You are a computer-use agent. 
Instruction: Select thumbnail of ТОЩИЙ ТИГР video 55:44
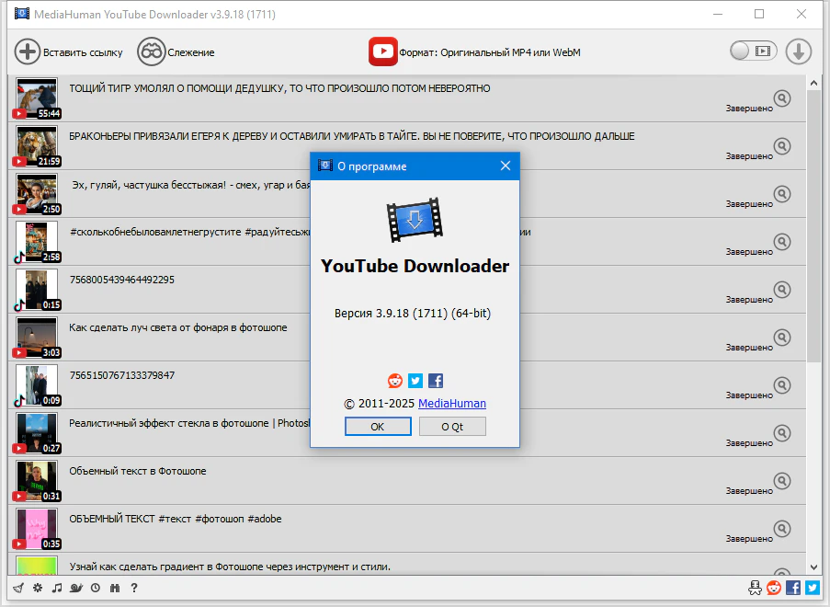pyautogui.click(x=37, y=98)
